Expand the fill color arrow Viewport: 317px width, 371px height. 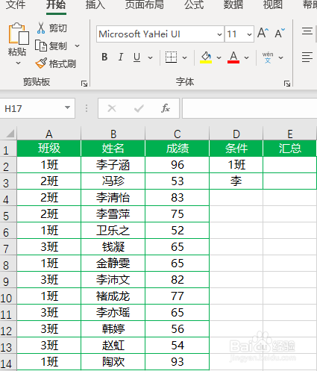[219, 57]
